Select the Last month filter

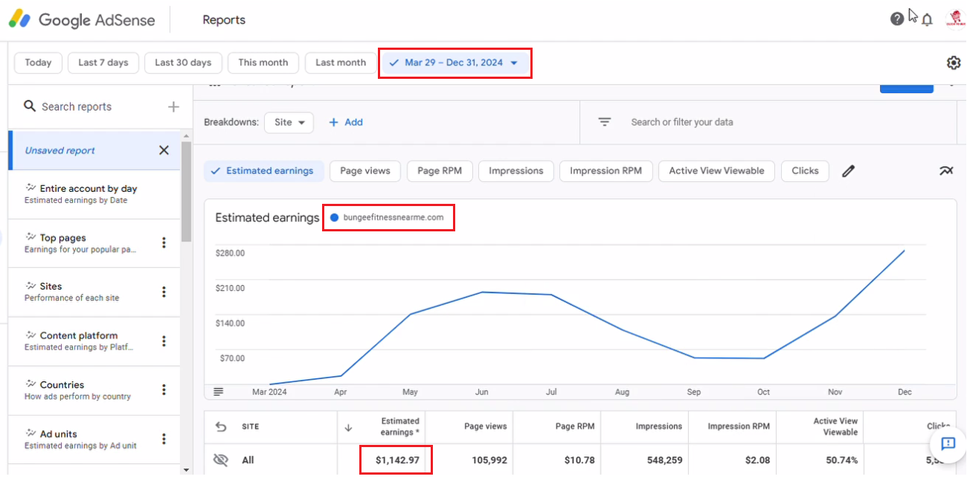coord(341,62)
